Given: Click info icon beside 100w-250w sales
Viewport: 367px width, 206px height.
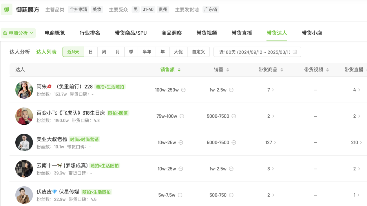Looking at the screenshot, I should tap(183, 90).
